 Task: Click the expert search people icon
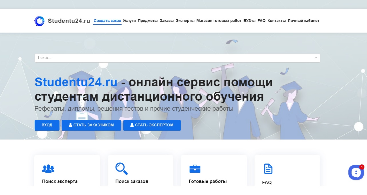[x=48, y=169]
